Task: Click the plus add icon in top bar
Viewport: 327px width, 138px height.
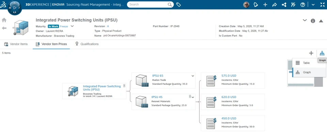Action: tap(265, 4)
